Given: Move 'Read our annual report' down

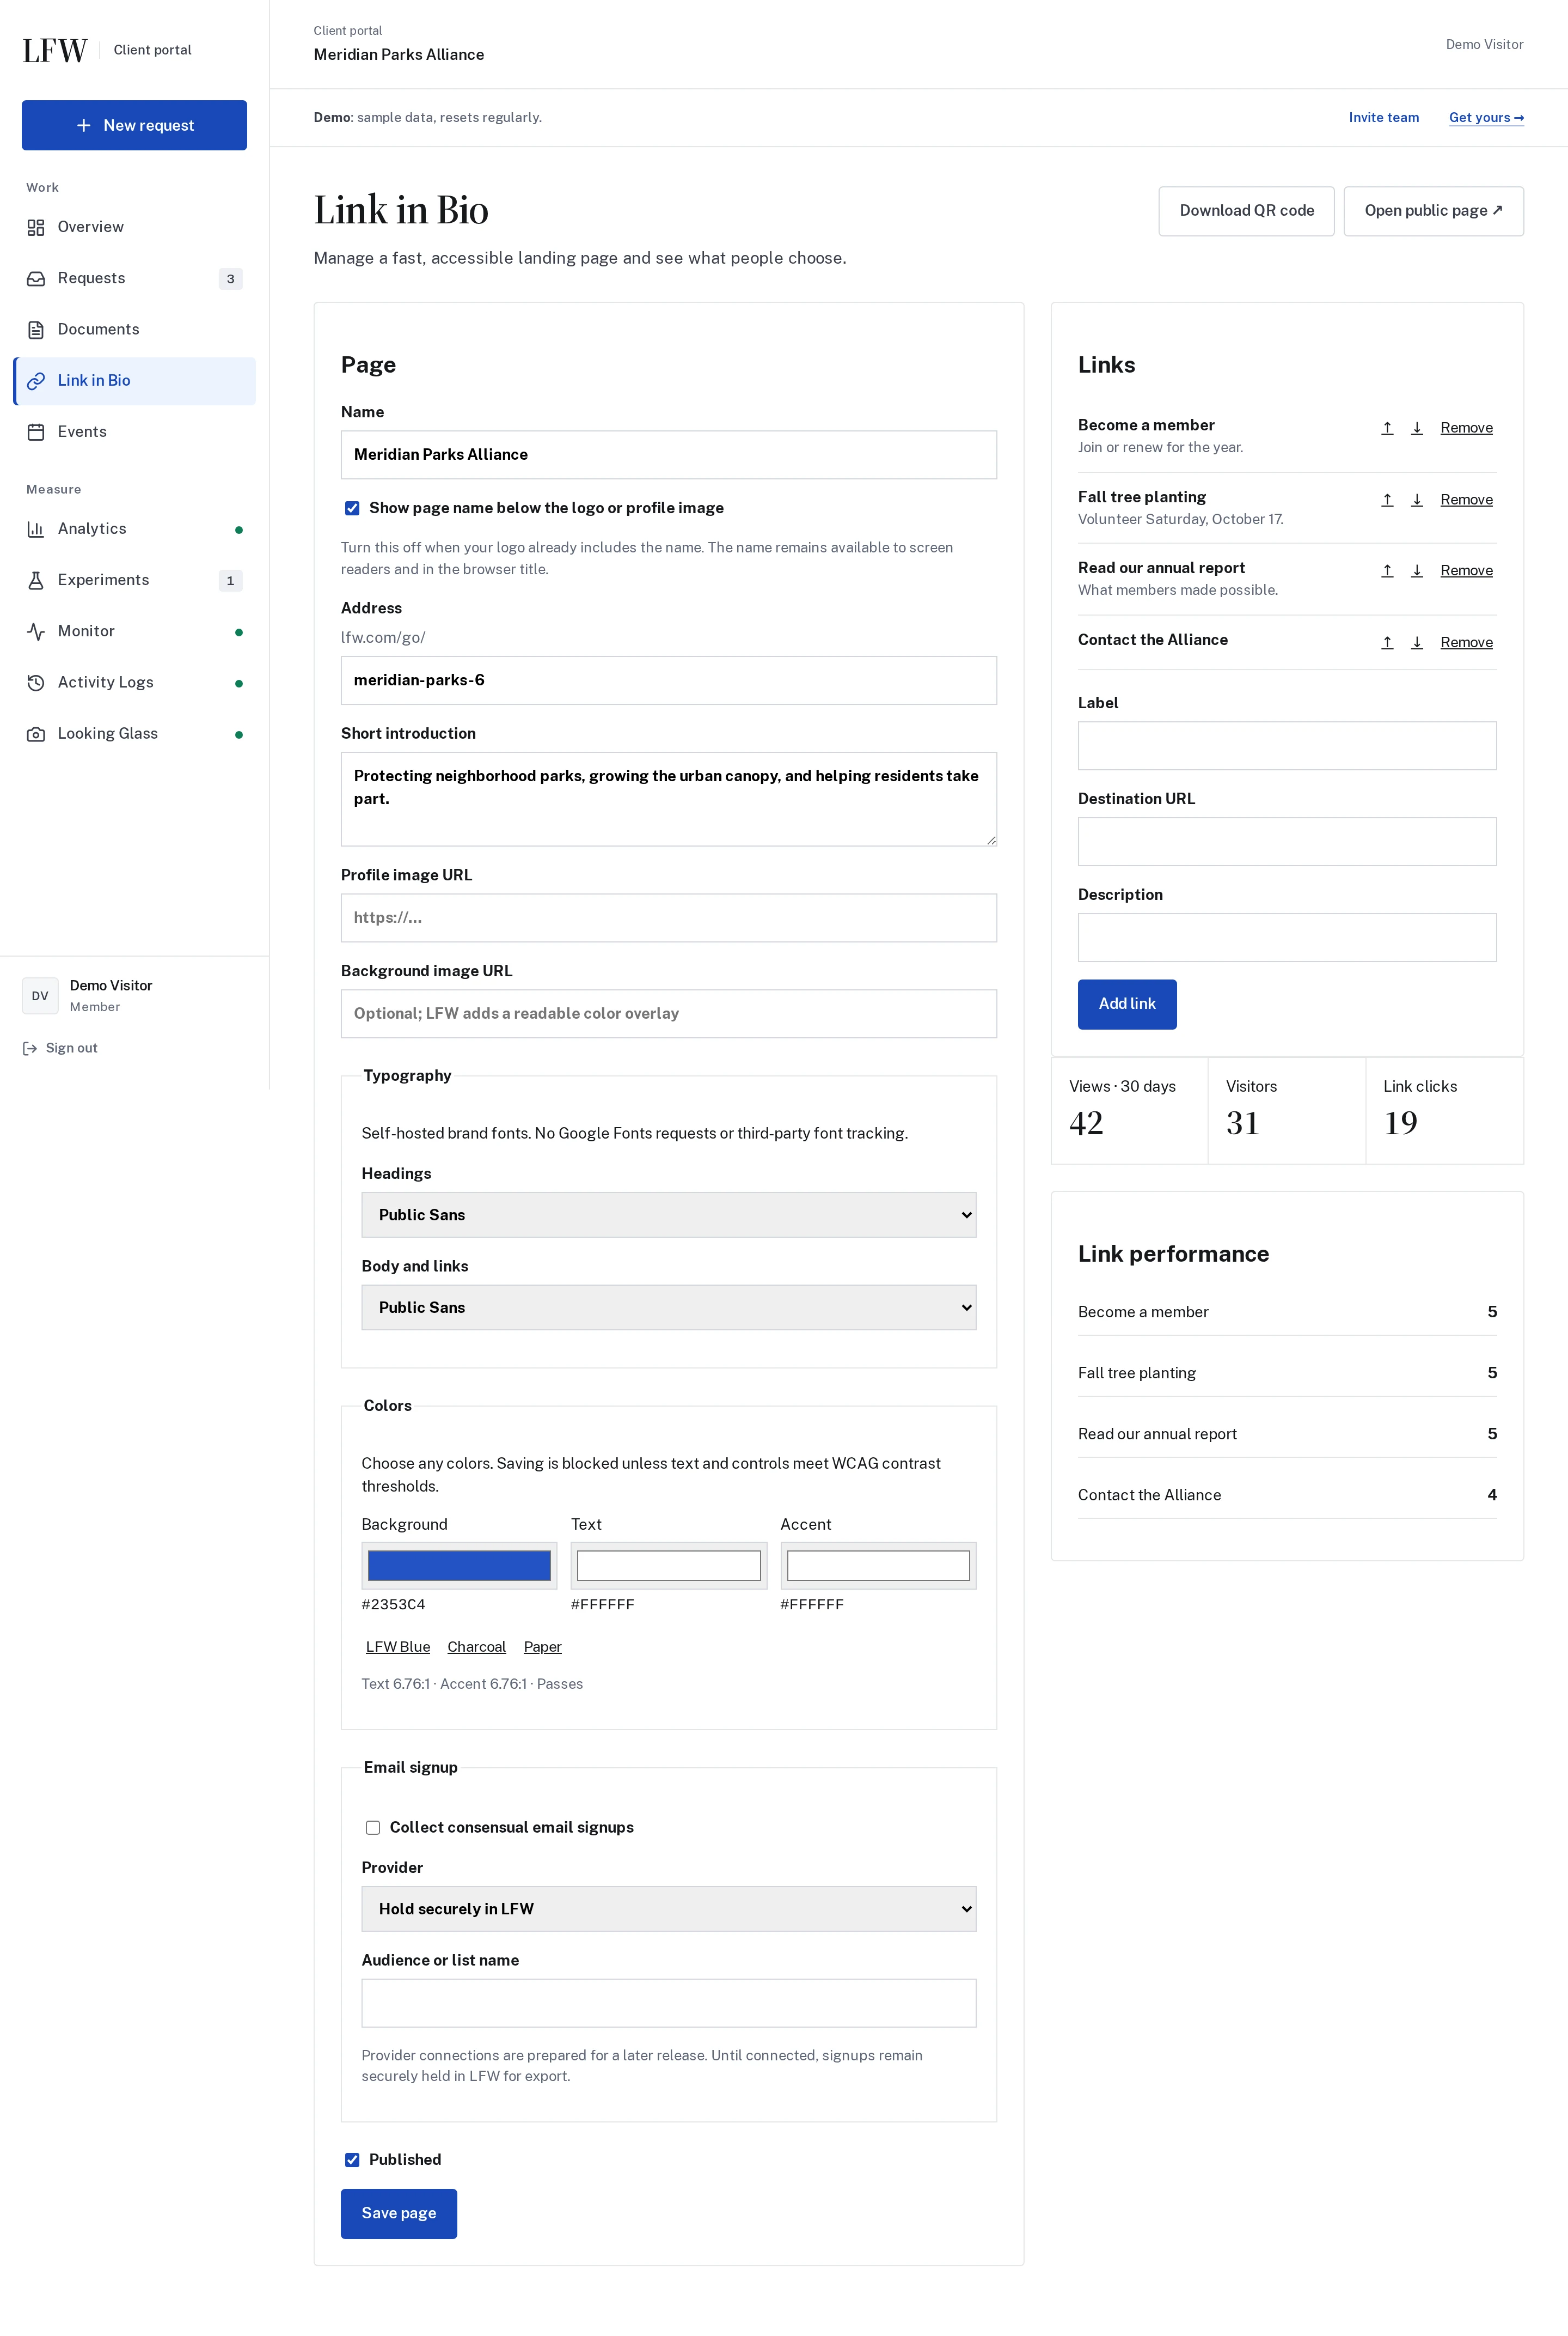Looking at the screenshot, I should click(1416, 571).
